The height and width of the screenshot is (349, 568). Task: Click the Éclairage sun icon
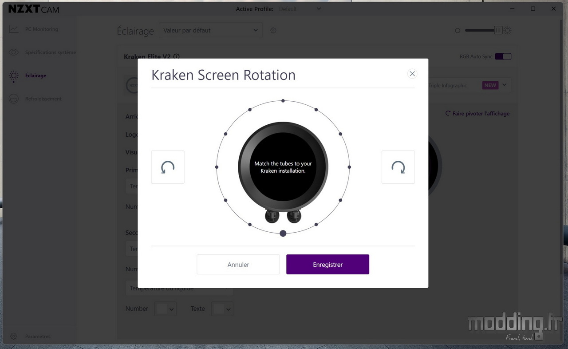pos(14,75)
